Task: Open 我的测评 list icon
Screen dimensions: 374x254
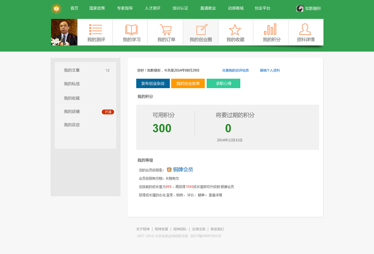Action: (x=96, y=30)
